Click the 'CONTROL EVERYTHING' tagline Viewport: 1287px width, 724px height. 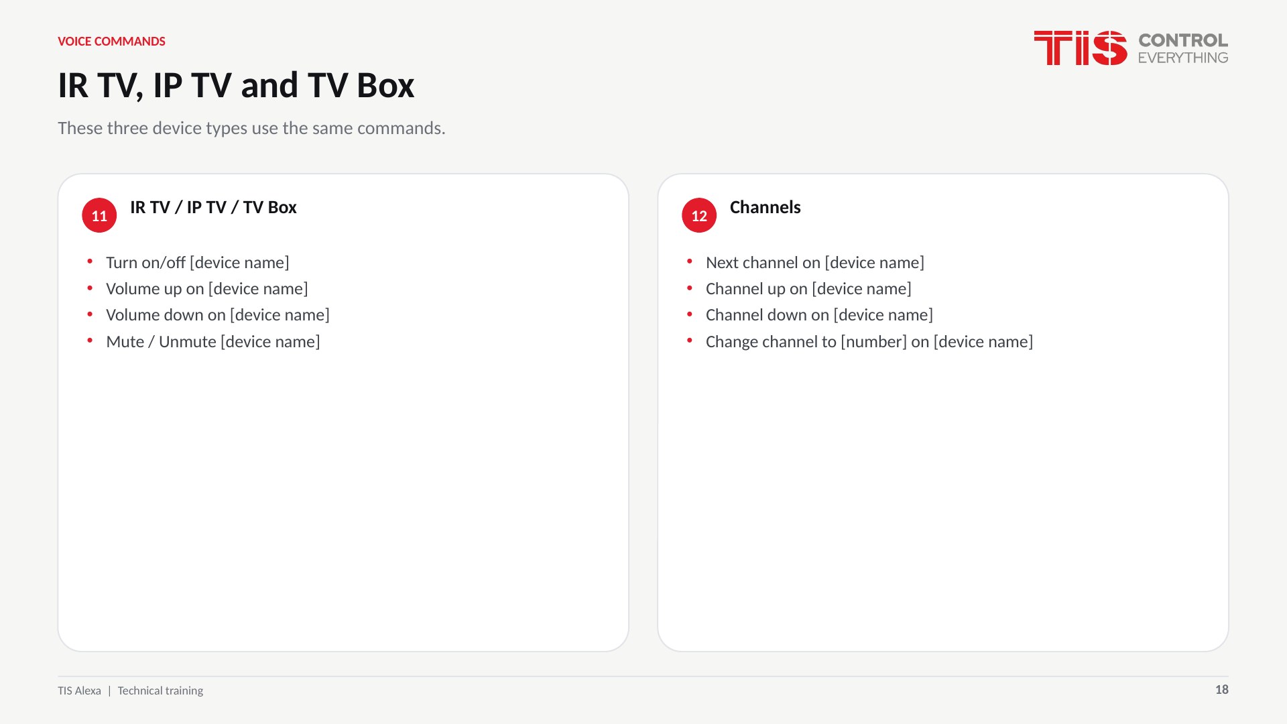click(1183, 48)
